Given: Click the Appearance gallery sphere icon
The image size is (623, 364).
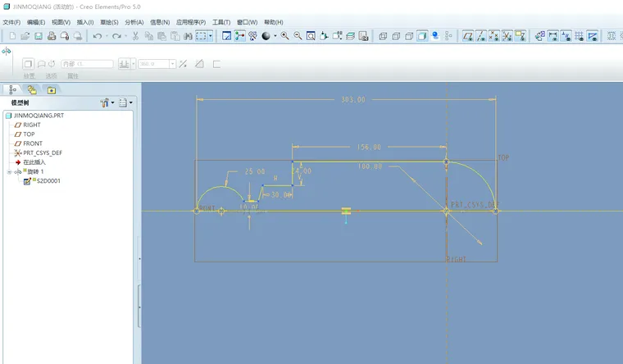Looking at the screenshot, I should 266,36.
